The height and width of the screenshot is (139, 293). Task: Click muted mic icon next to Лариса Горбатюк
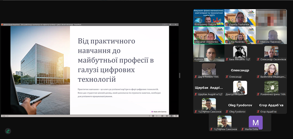coord(227,24)
